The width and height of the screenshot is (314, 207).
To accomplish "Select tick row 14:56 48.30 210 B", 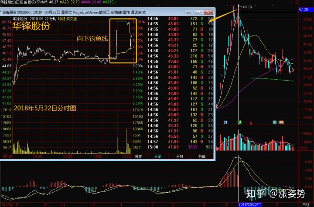I will pyautogui.click(x=180, y=56).
